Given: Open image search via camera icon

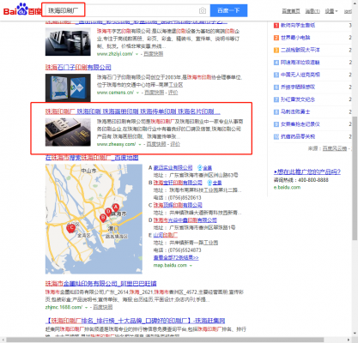Looking at the screenshot, I should point(203,10).
